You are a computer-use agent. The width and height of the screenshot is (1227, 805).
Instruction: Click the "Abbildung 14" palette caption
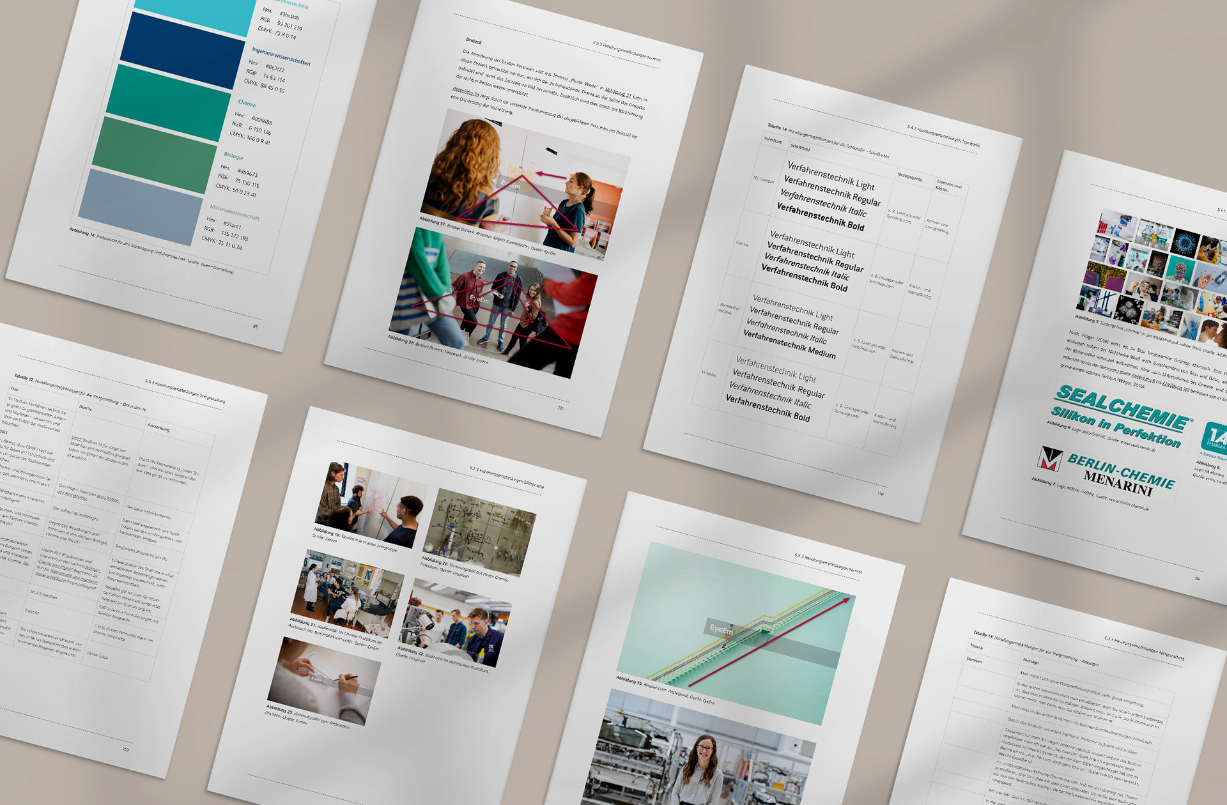point(151,250)
